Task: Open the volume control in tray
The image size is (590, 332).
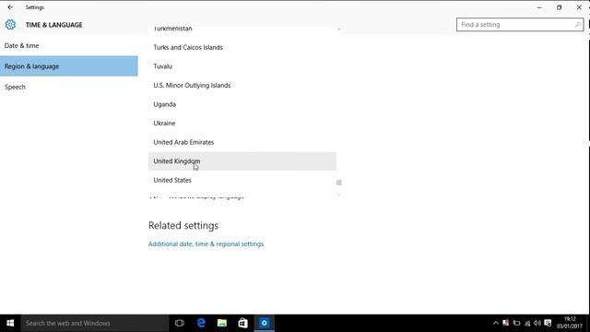Action: click(x=537, y=323)
